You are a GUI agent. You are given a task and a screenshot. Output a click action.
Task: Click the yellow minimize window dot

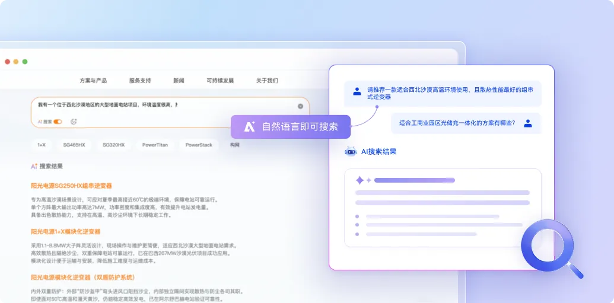[16, 62]
